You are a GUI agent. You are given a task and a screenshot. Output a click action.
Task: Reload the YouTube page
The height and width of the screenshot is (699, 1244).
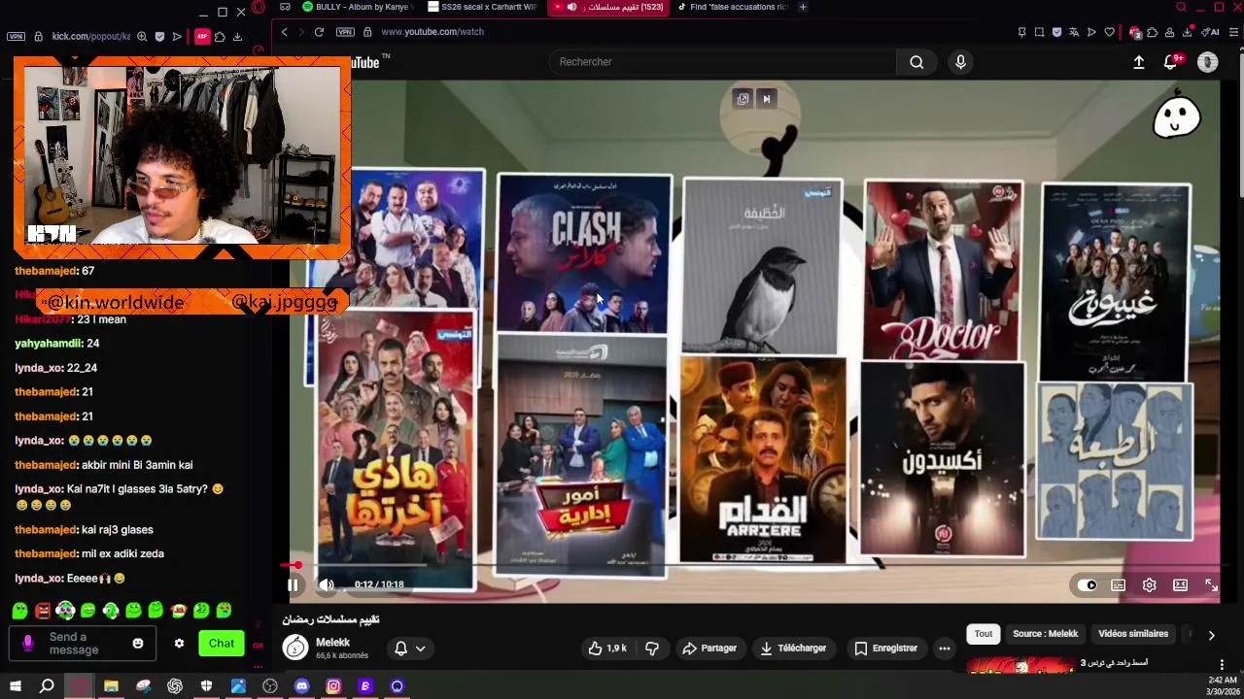319,32
